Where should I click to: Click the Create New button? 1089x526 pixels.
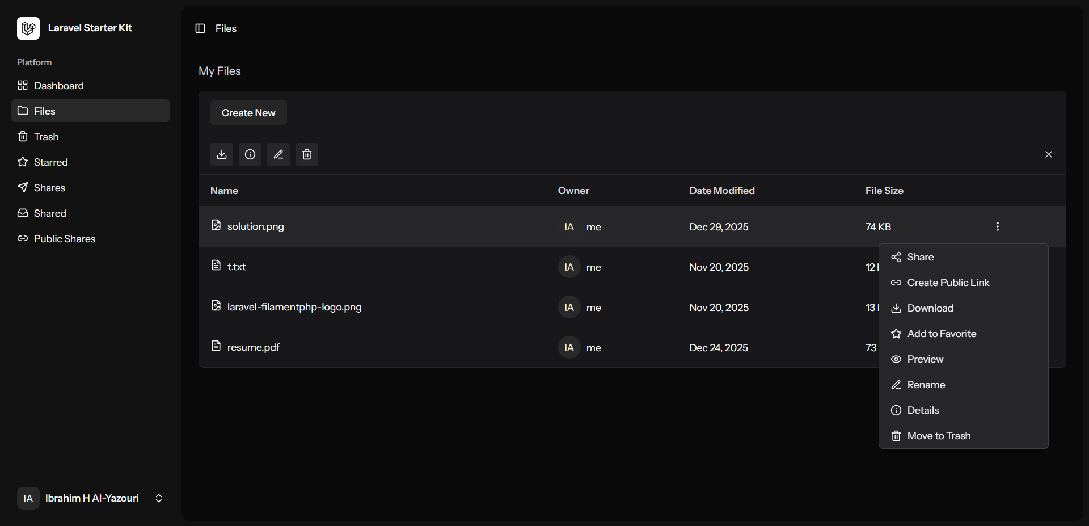click(248, 113)
